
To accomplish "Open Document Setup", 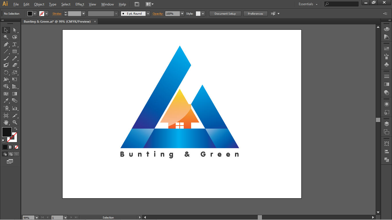I will [225, 13].
